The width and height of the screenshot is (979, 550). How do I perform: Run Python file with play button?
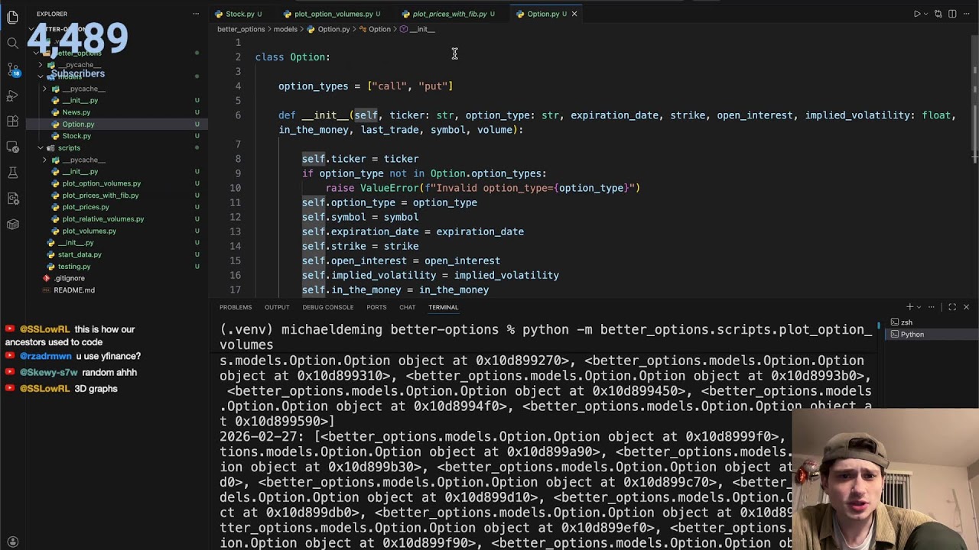click(916, 14)
